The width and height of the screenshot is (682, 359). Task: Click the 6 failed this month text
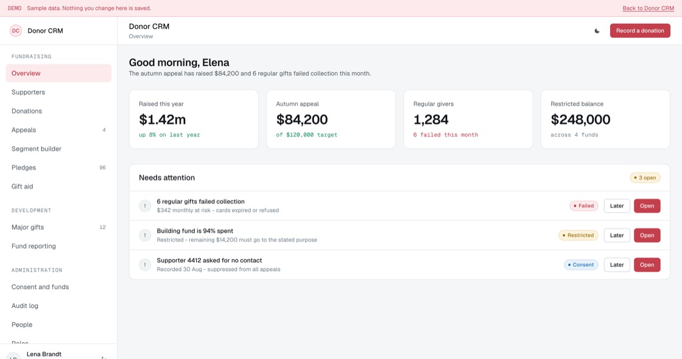(445, 135)
